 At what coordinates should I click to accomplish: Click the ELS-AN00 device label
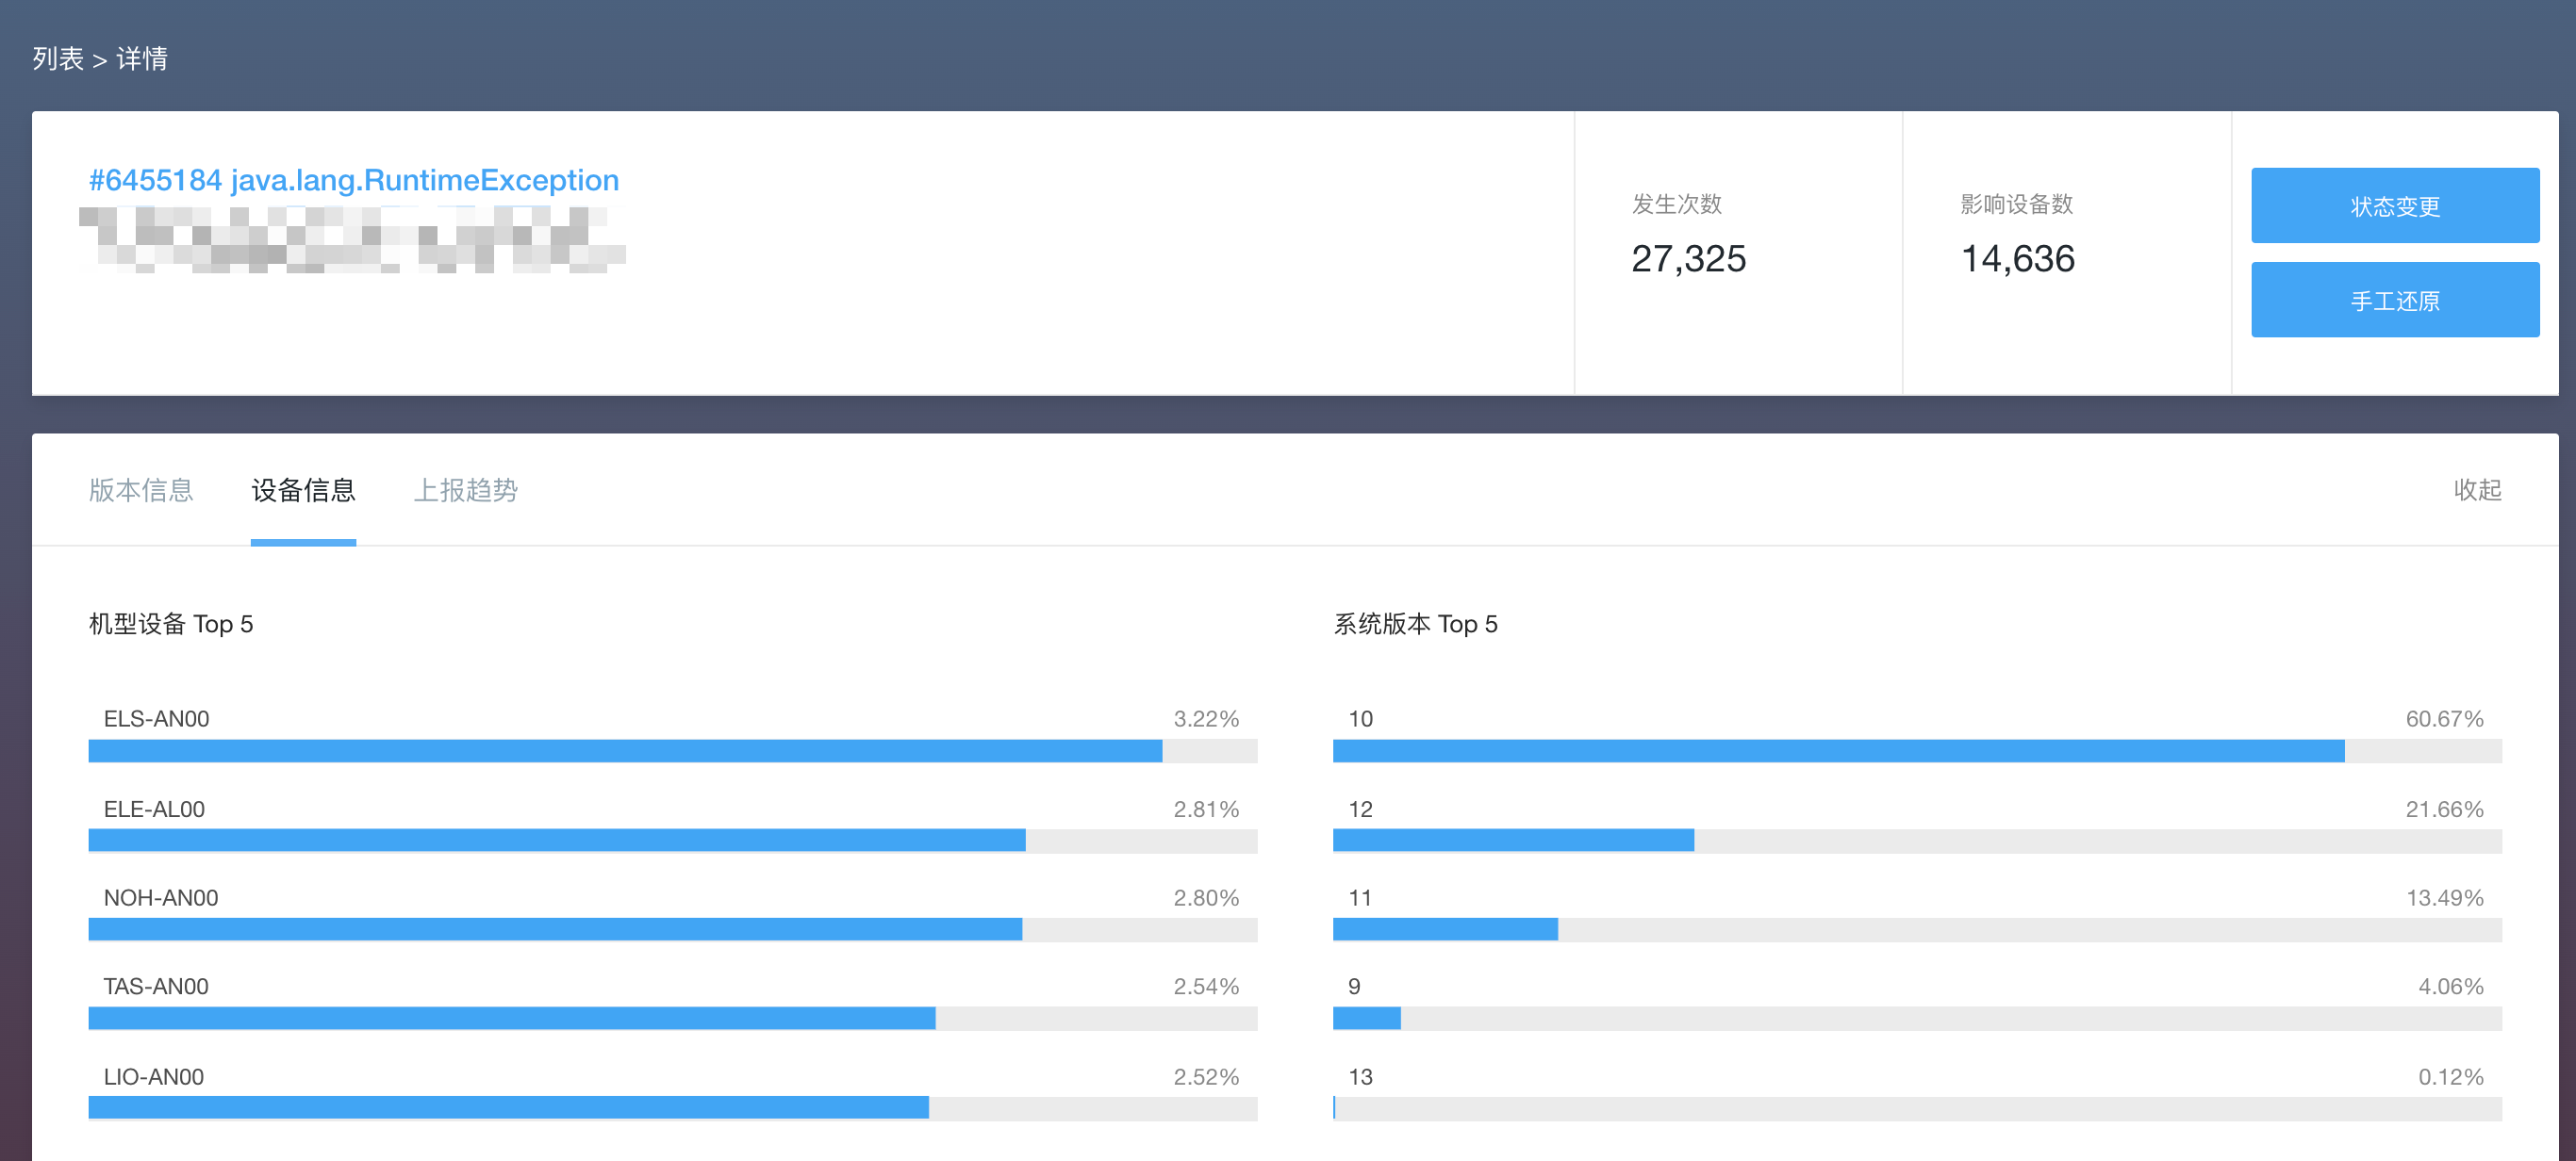156,718
